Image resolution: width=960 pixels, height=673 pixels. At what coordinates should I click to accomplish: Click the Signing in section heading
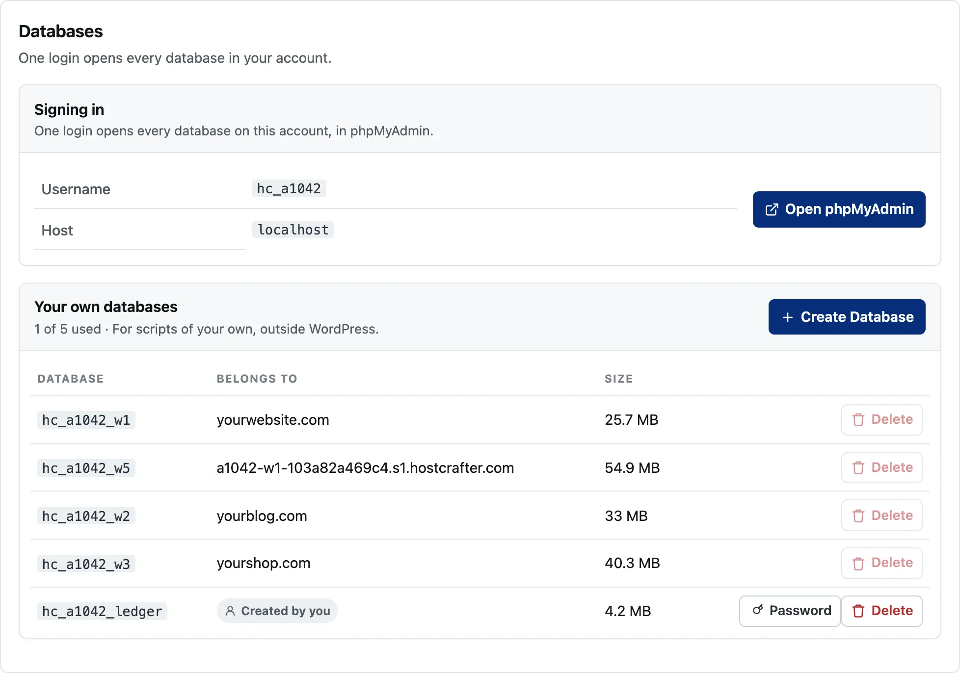click(69, 109)
